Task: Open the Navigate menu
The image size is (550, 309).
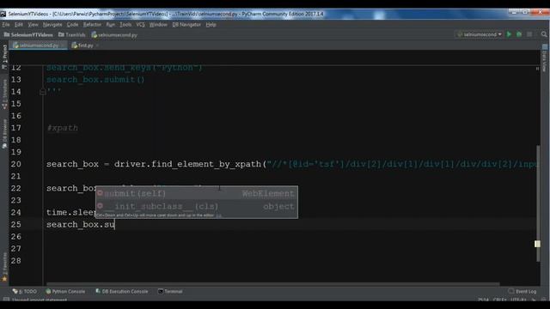Action: coord(52,25)
